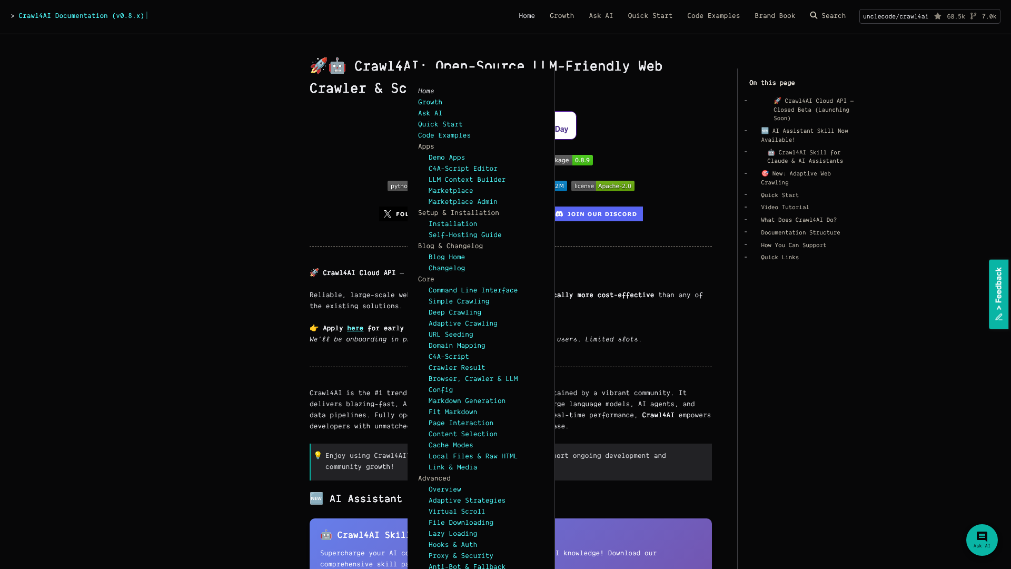The height and width of the screenshot is (569, 1011).
Task: Click the GitHub star count icon
Action: tap(938, 16)
